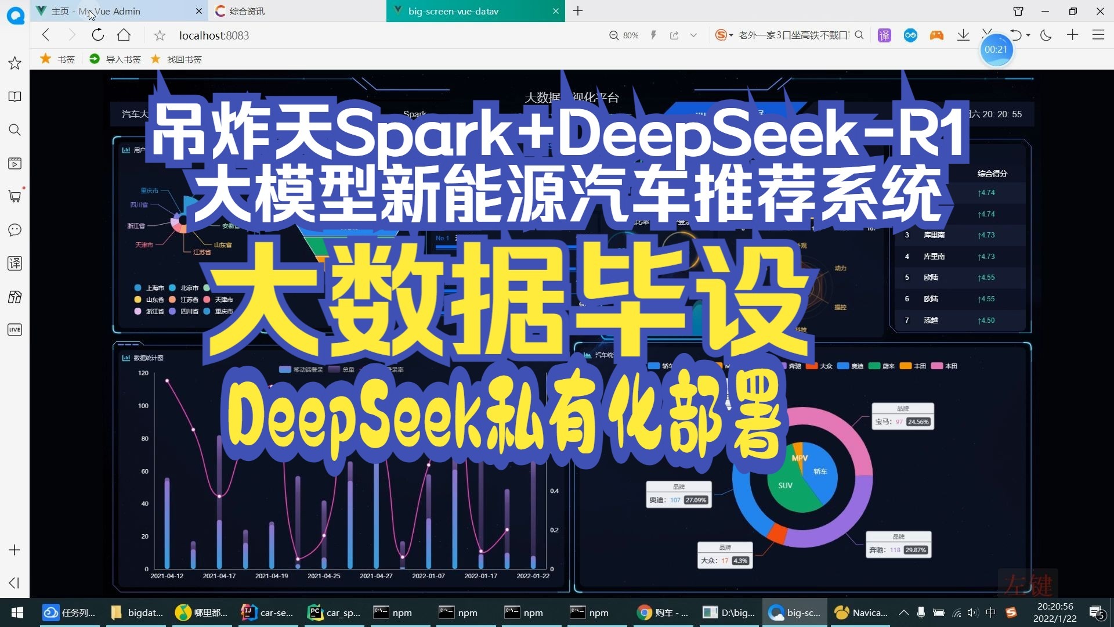Click the 宝马 24.56% chart tooltip label
Image resolution: width=1114 pixels, height=627 pixels.
pyautogui.click(x=903, y=417)
